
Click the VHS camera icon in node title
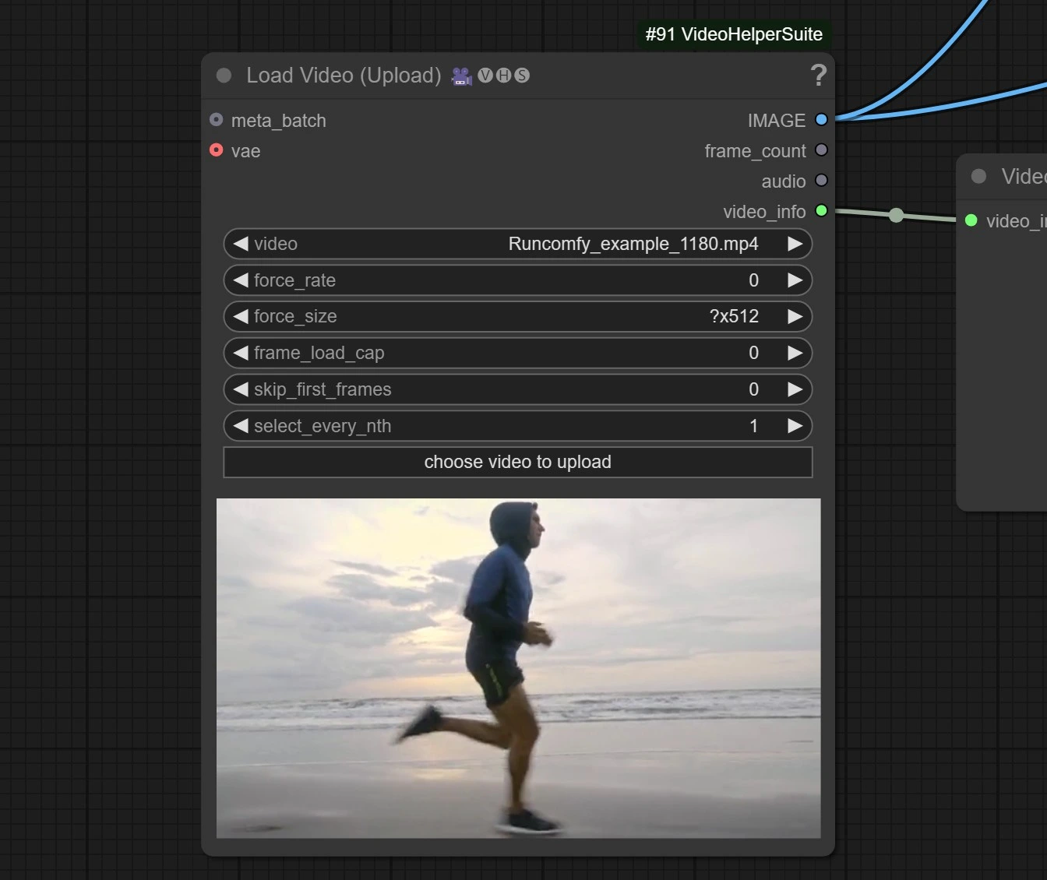coord(462,76)
